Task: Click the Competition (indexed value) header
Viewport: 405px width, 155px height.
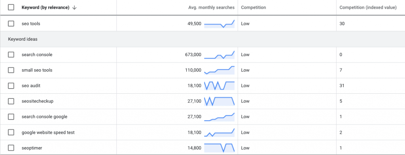Action: [x=368, y=8]
